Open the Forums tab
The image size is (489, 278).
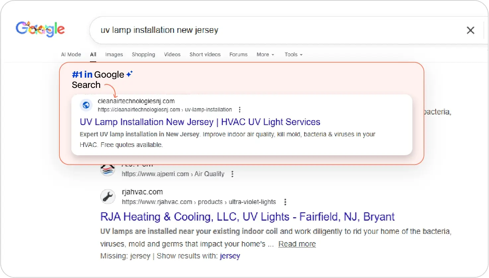(238, 54)
